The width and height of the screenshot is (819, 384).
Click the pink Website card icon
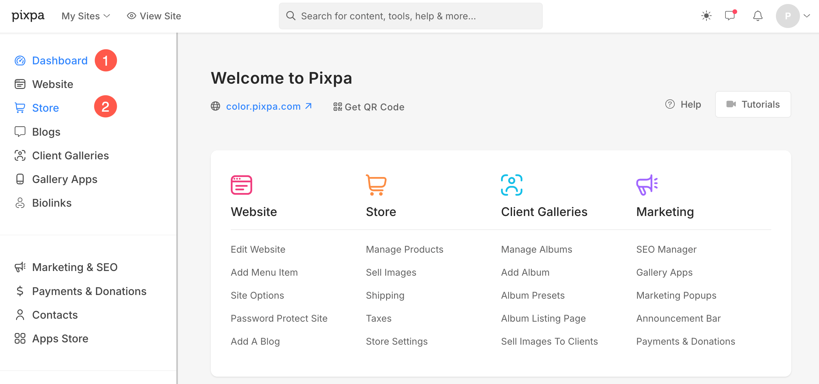[x=241, y=185]
